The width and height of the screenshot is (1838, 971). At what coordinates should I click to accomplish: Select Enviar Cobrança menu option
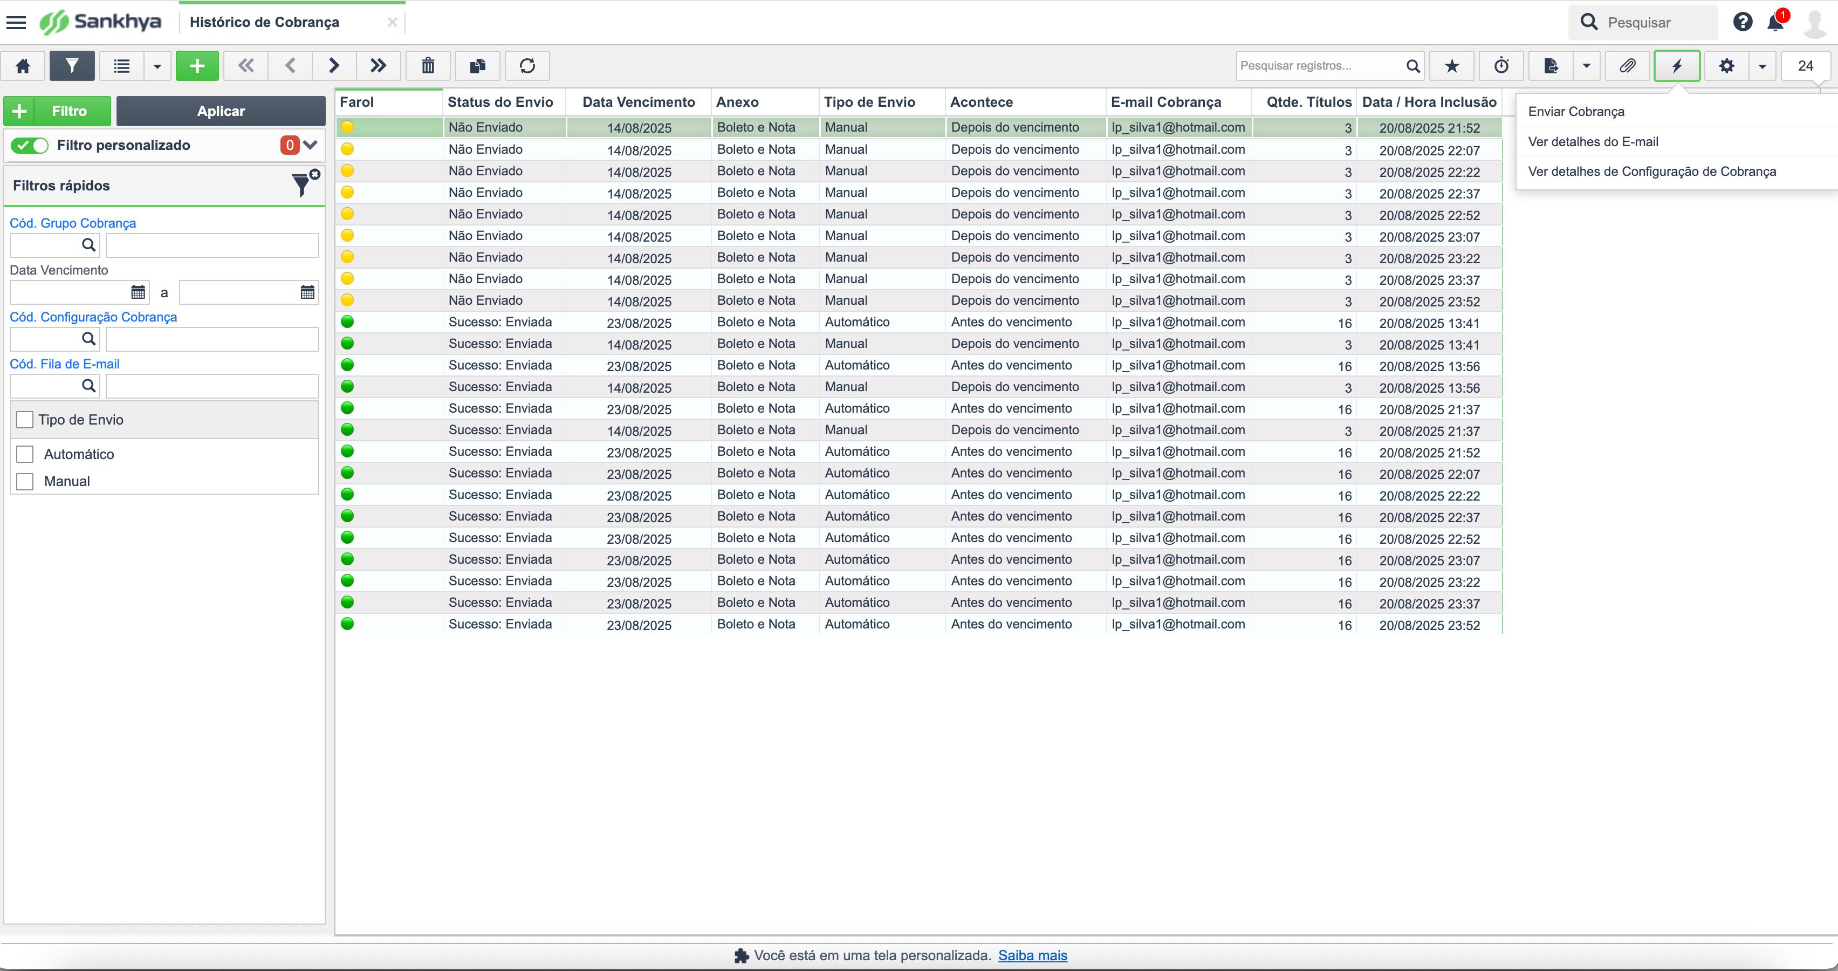1576,112
